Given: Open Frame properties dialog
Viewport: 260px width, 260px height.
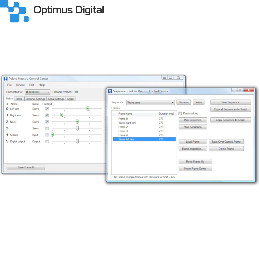Looking at the screenshot, I should pos(193,149).
